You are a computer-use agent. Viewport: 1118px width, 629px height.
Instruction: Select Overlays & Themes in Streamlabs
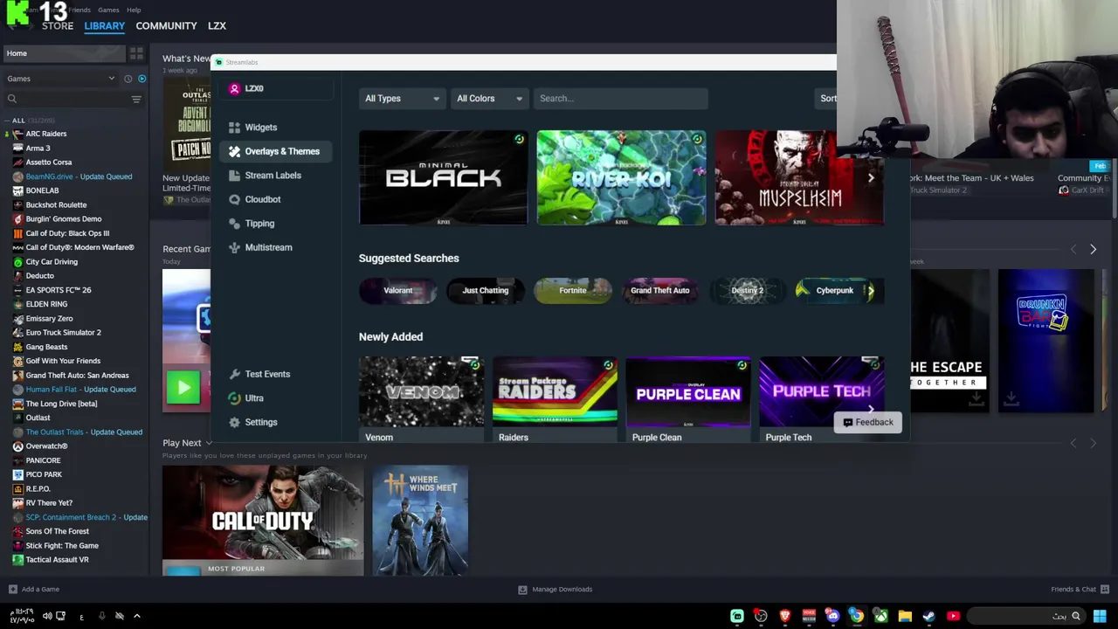(x=274, y=151)
